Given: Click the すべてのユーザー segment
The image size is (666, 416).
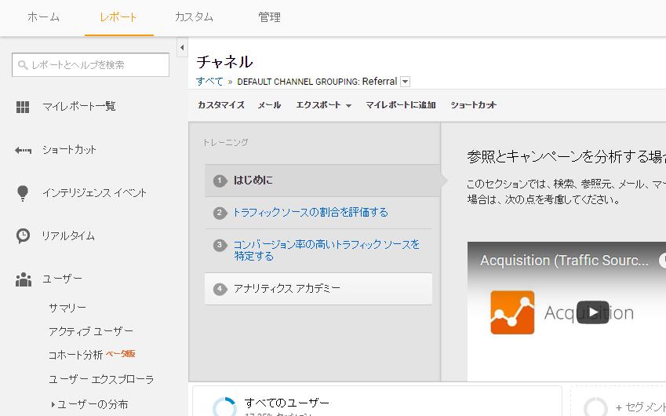Looking at the screenshot, I should tap(286, 403).
